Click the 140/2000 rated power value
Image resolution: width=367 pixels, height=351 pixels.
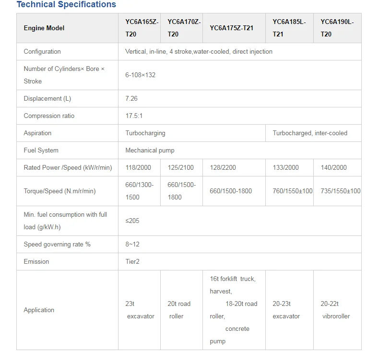pyautogui.click(x=333, y=167)
